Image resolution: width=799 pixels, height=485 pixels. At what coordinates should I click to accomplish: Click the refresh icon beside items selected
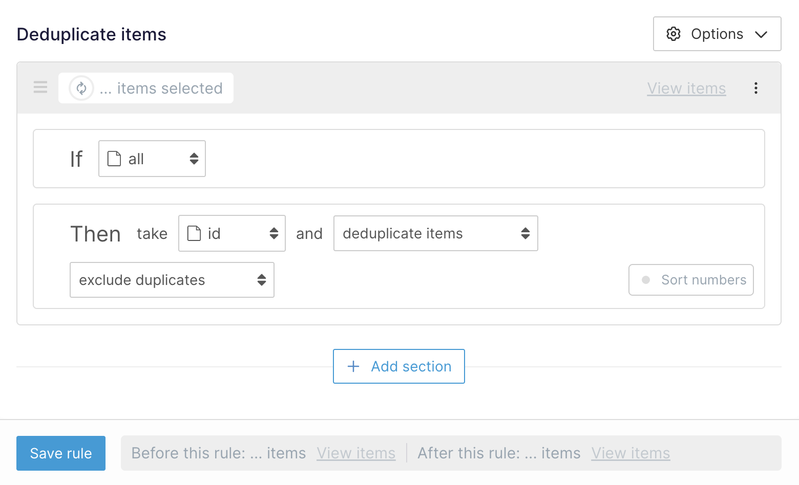click(81, 88)
